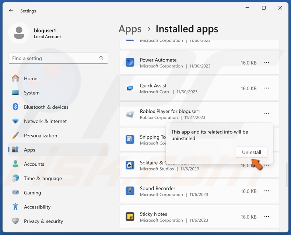Open more options for Power Automate

pos(266,63)
